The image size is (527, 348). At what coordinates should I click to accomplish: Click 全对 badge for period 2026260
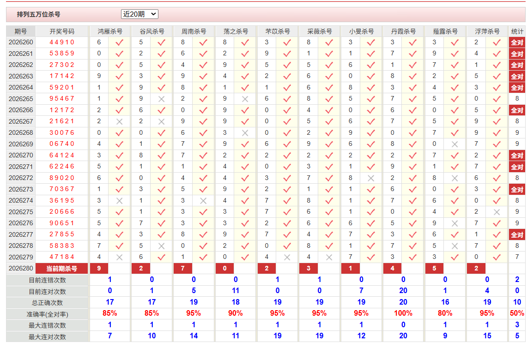517,42
